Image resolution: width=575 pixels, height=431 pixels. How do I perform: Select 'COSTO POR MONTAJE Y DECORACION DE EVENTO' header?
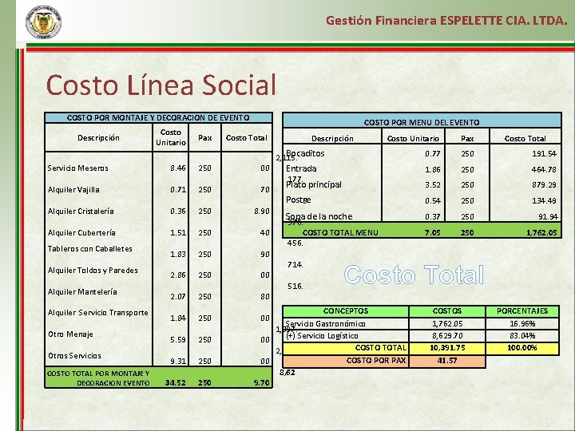tap(158, 117)
